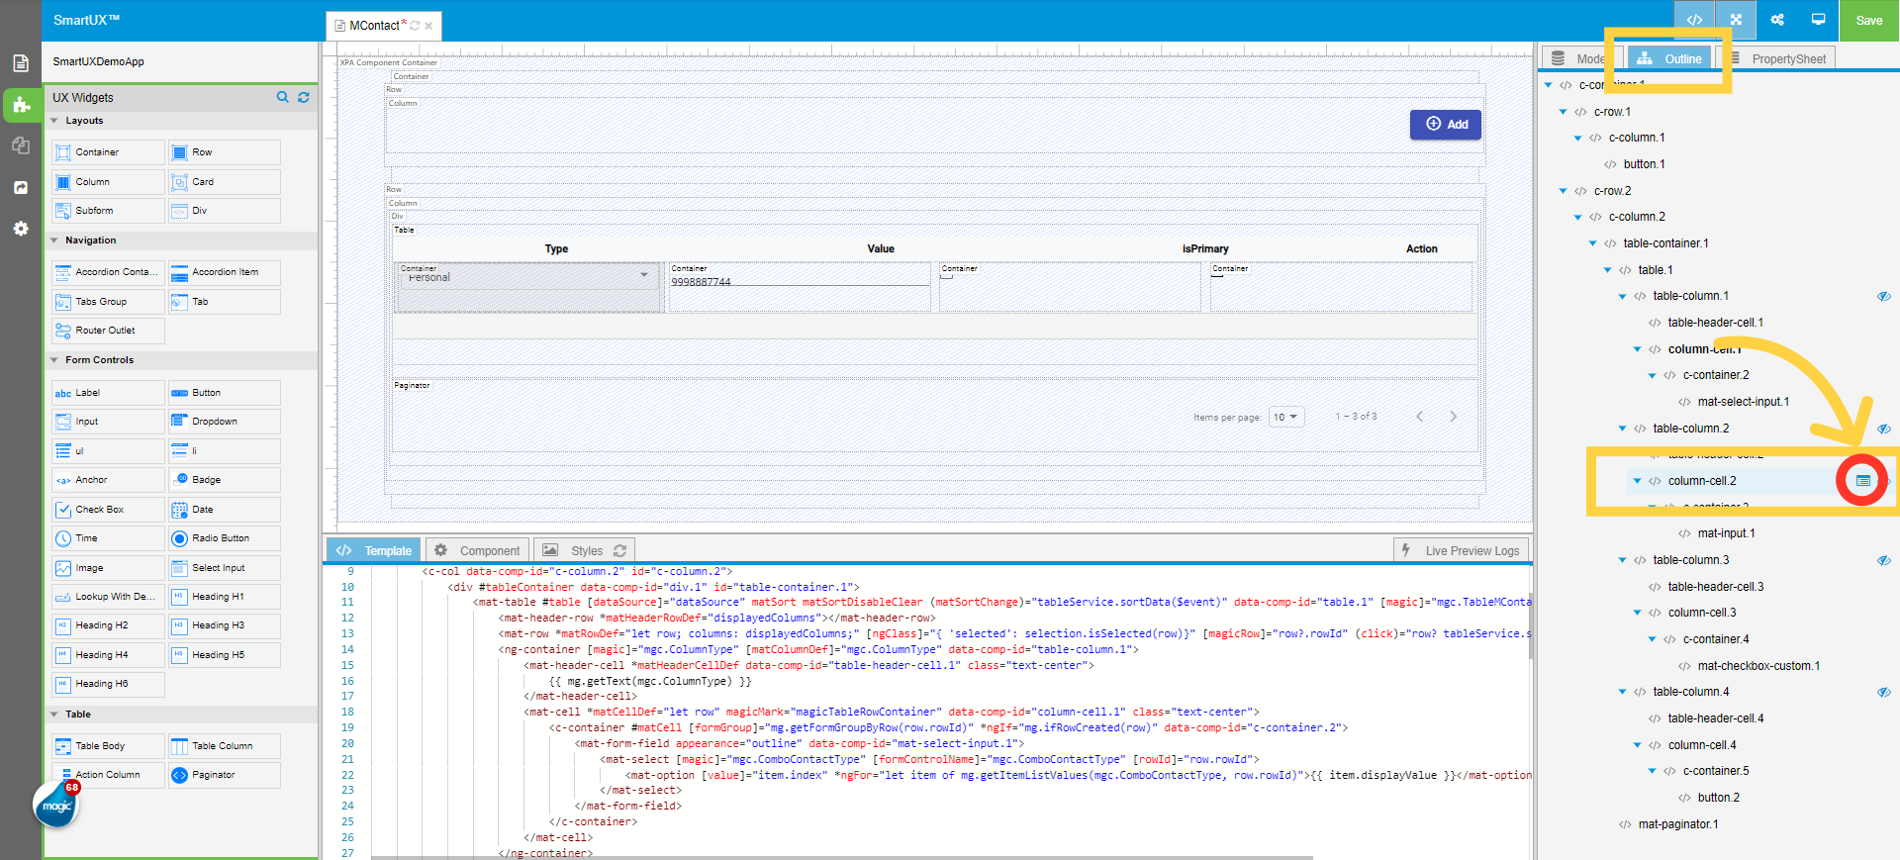Select the Dropdown form control widget
The width and height of the screenshot is (1900, 860).
[x=225, y=422]
